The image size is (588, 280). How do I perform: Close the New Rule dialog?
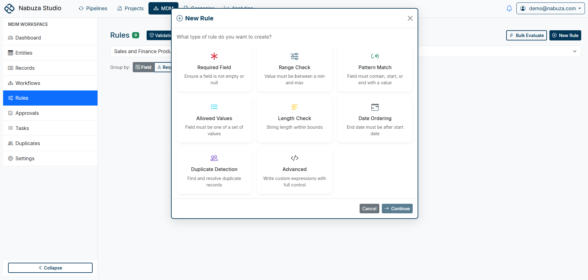pos(410,18)
